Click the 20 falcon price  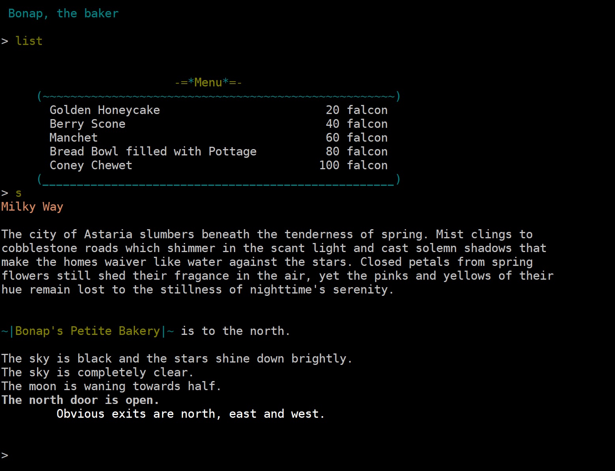[x=357, y=110]
